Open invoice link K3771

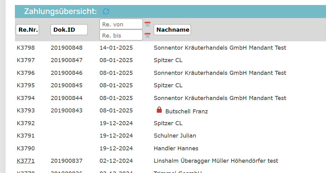click(x=26, y=161)
